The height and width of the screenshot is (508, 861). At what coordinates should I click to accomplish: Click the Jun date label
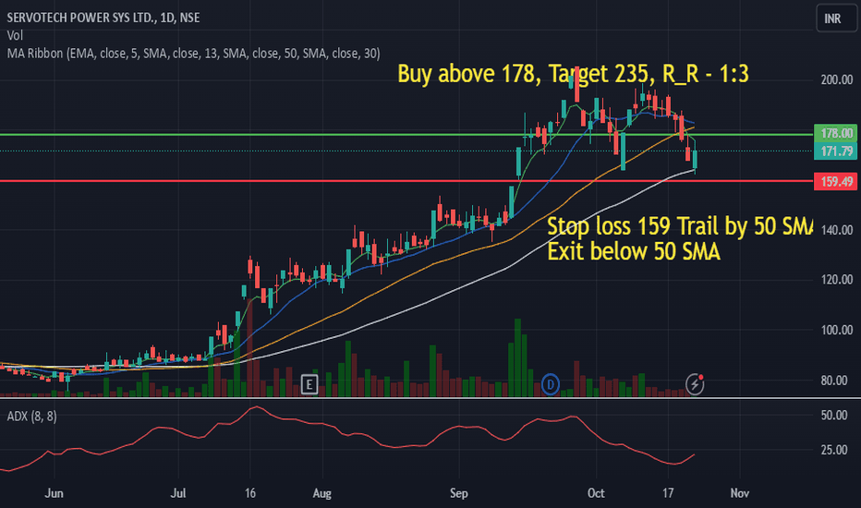[x=54, y=493]
